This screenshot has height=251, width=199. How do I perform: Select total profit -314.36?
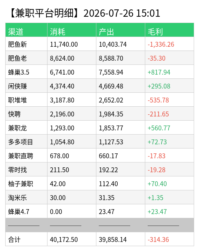click(158, 239)
